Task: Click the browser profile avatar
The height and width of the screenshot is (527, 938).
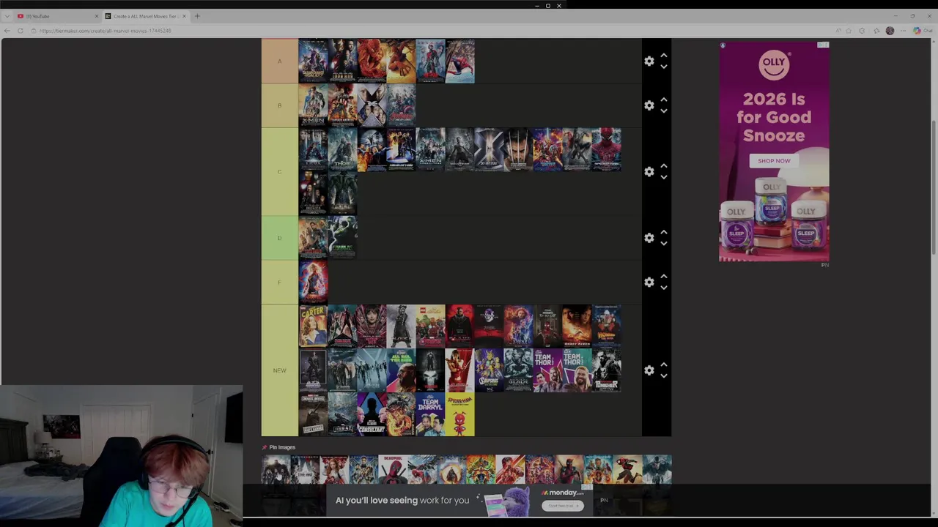Action: point(890,31)
